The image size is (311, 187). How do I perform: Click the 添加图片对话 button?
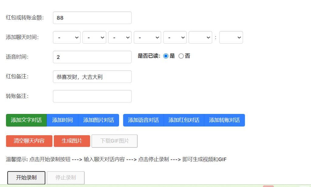point(99,120)
